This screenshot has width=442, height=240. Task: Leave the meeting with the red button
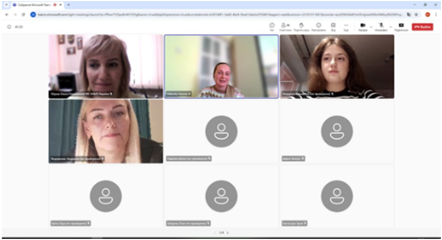(x=422, y=27)
